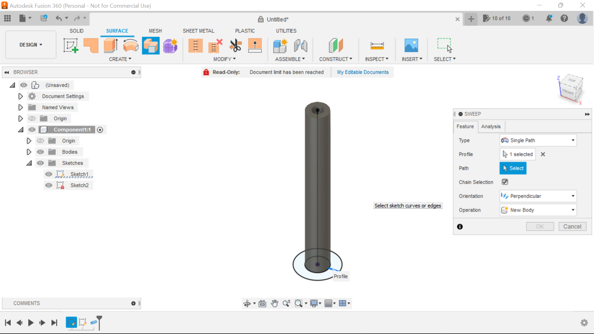Expand the Document Settings tree item

20,96
